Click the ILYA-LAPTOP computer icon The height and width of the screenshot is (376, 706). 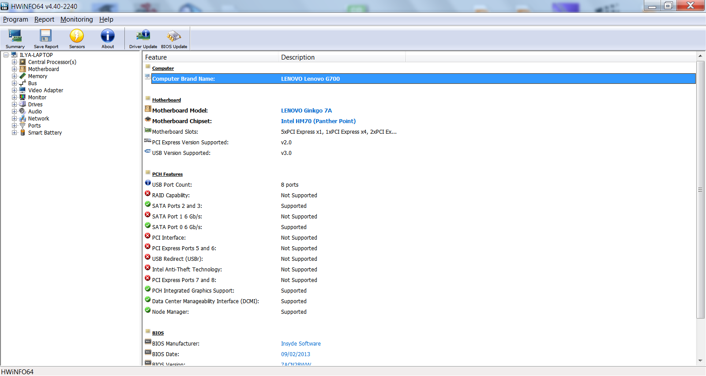[14, 55]
